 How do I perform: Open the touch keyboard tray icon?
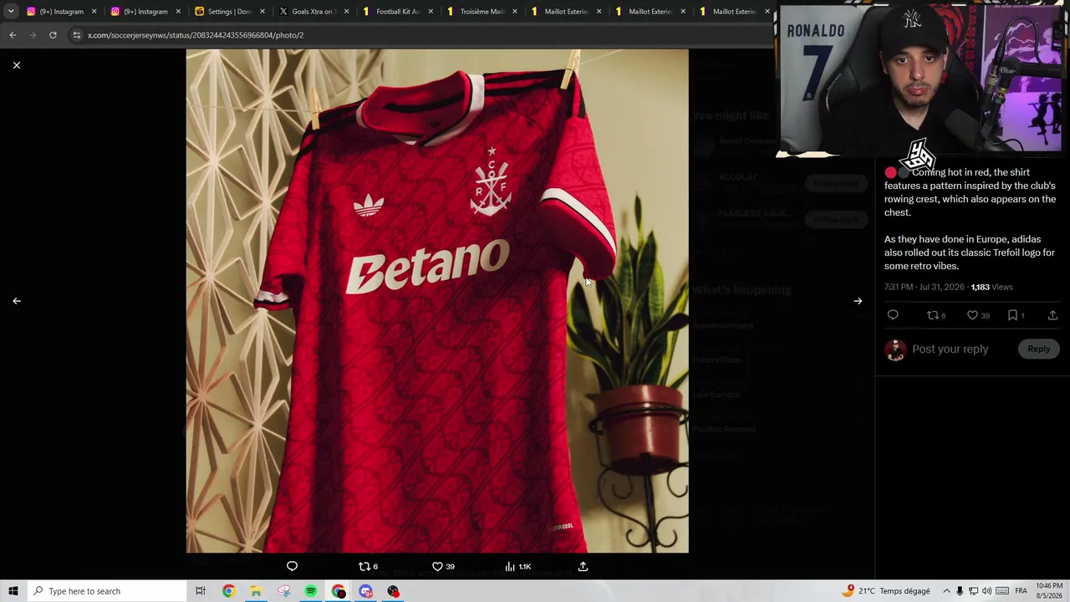click(1002, 591)
